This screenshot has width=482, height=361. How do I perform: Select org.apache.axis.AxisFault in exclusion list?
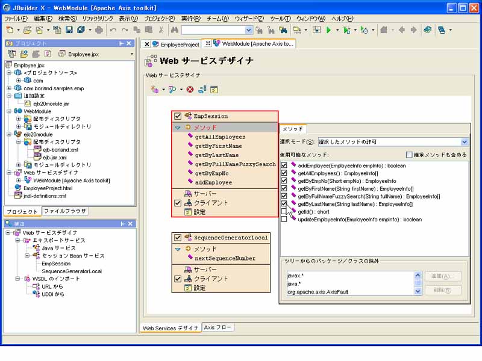318,292
